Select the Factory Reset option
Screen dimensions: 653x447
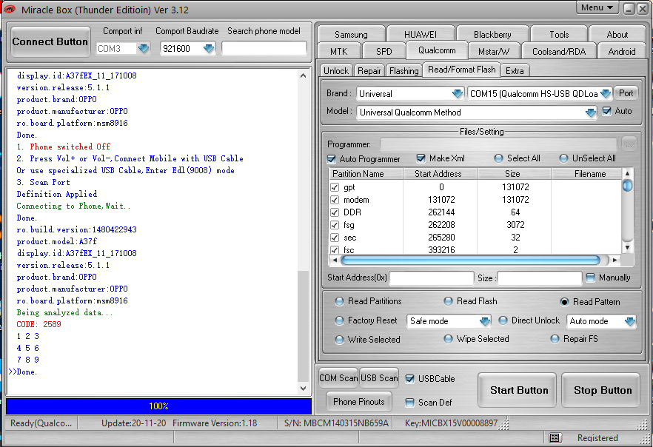339,320
